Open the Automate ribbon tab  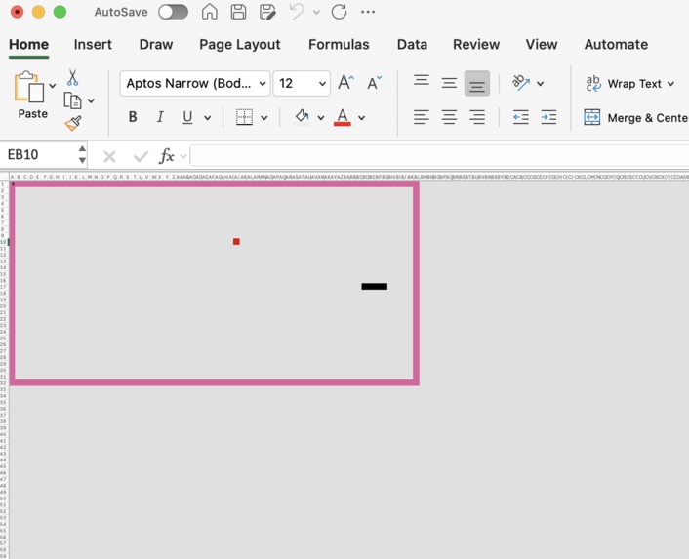[616, 44]
